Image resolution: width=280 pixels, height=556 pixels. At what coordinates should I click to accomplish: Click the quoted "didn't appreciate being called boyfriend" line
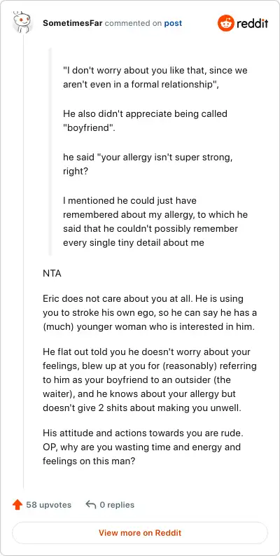(x=145, y=121)
